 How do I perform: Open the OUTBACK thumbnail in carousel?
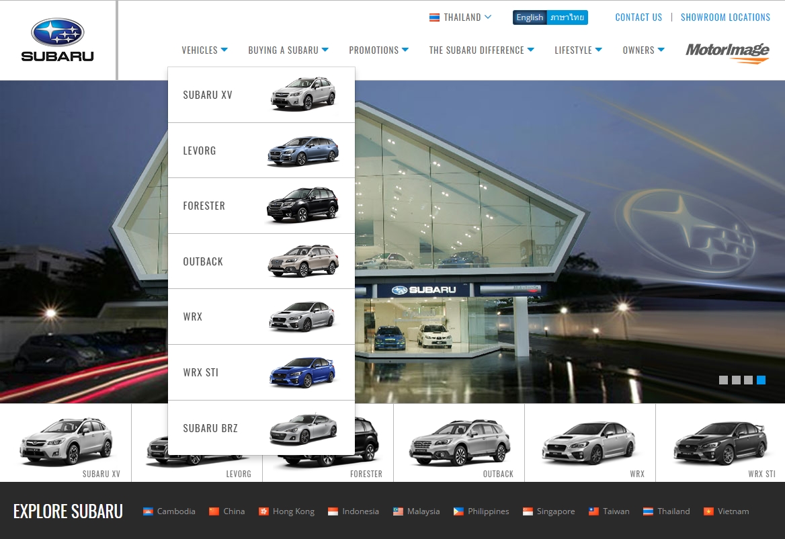tap(459, 442)
